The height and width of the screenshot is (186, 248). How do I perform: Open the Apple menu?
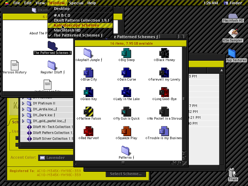tap(7, 3)
